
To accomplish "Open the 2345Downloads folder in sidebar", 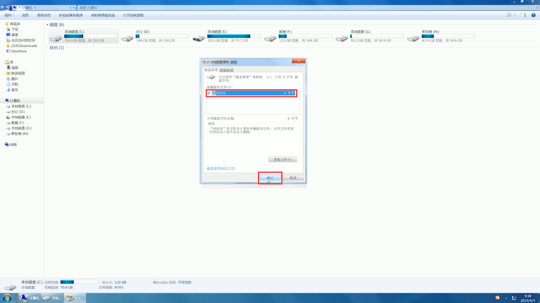I will coord(22,46).
